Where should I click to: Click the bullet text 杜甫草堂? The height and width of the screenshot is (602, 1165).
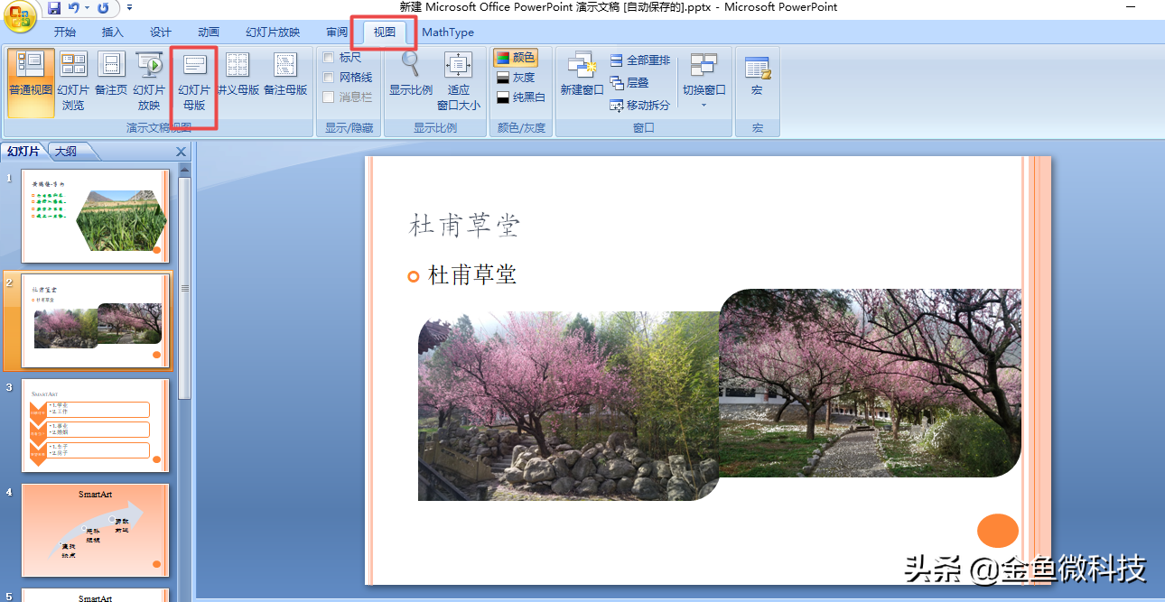472,275
